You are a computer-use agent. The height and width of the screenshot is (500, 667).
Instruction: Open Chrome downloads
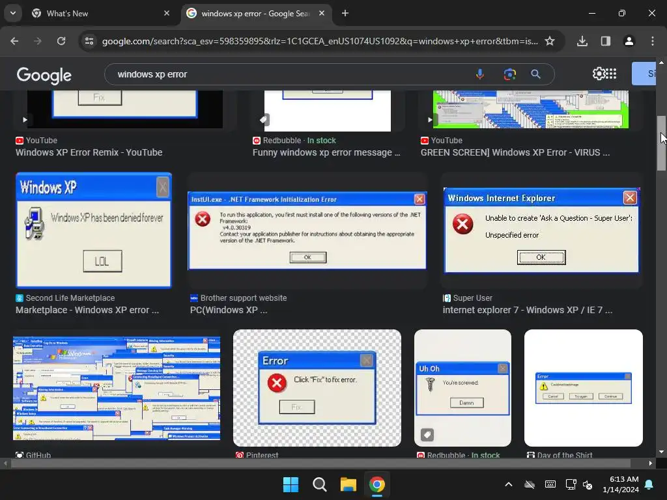(582, 41)
